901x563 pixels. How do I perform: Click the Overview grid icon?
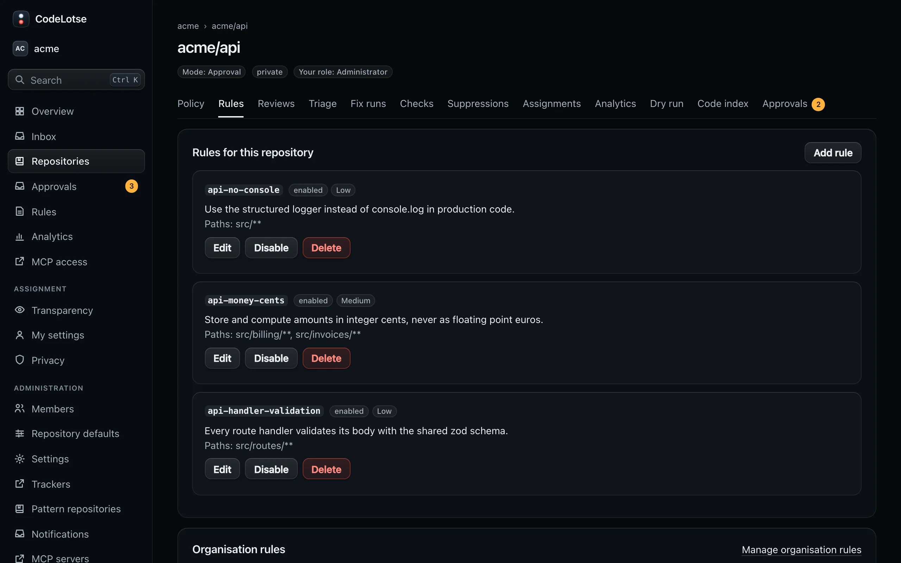[x=20, y=111]
